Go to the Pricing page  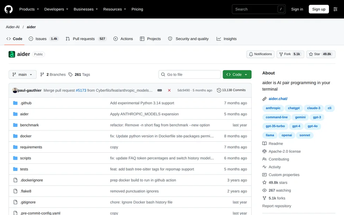tap(137, 9)
